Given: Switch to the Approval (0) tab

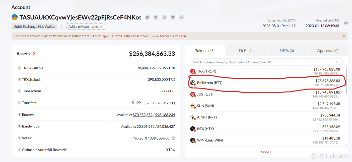Looking at the screenshot, I should click(x=328, y=50).
